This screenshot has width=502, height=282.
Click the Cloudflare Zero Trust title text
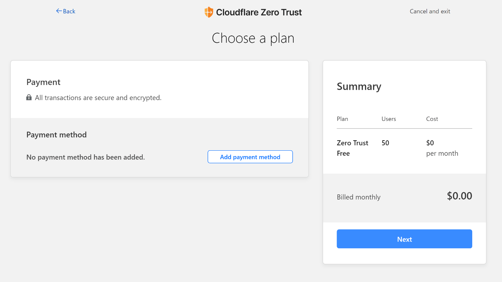pos(259,12)
